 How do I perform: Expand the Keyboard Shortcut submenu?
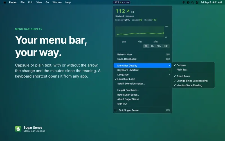pos(142,70)
